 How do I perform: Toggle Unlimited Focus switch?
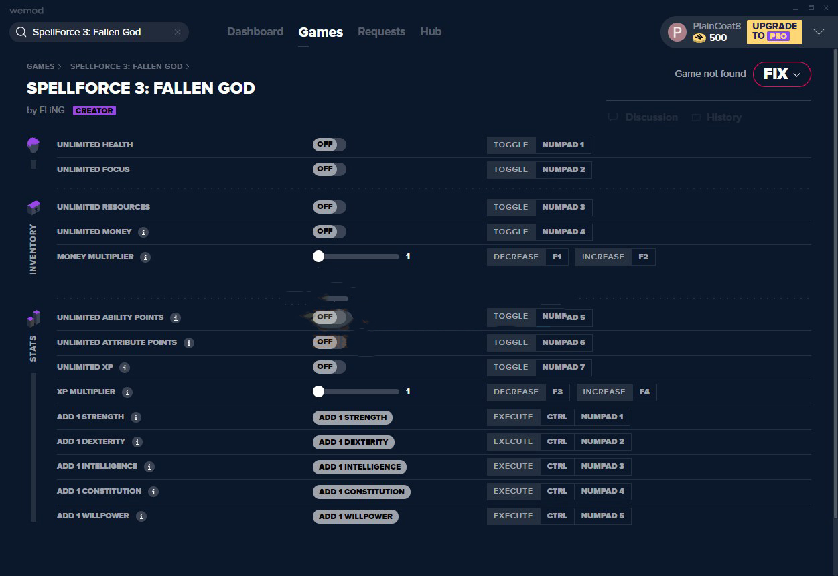(330, 169)
